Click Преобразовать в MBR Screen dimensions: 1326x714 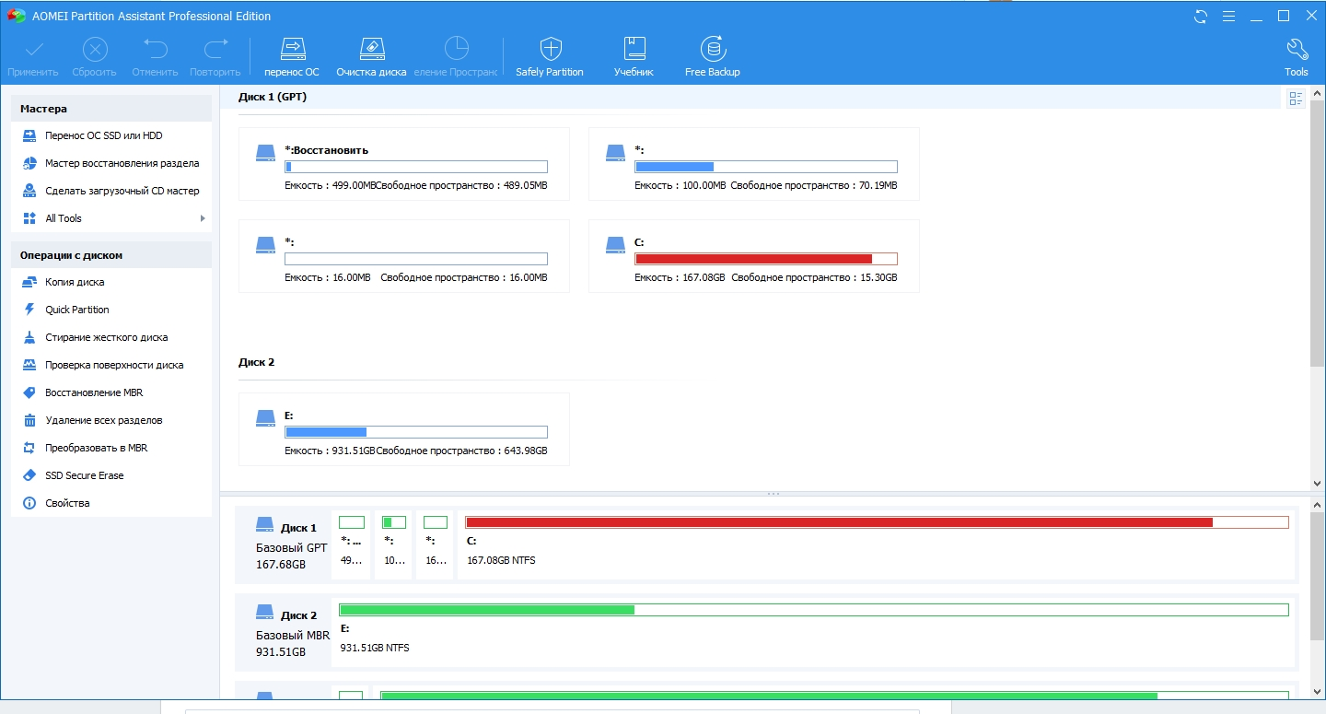click(x=110, y=448)
